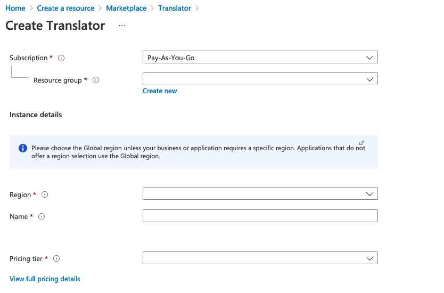Click the Pricing tier info icon
The width and height of the screenshot is (444, 293).
tap(56, 258)
